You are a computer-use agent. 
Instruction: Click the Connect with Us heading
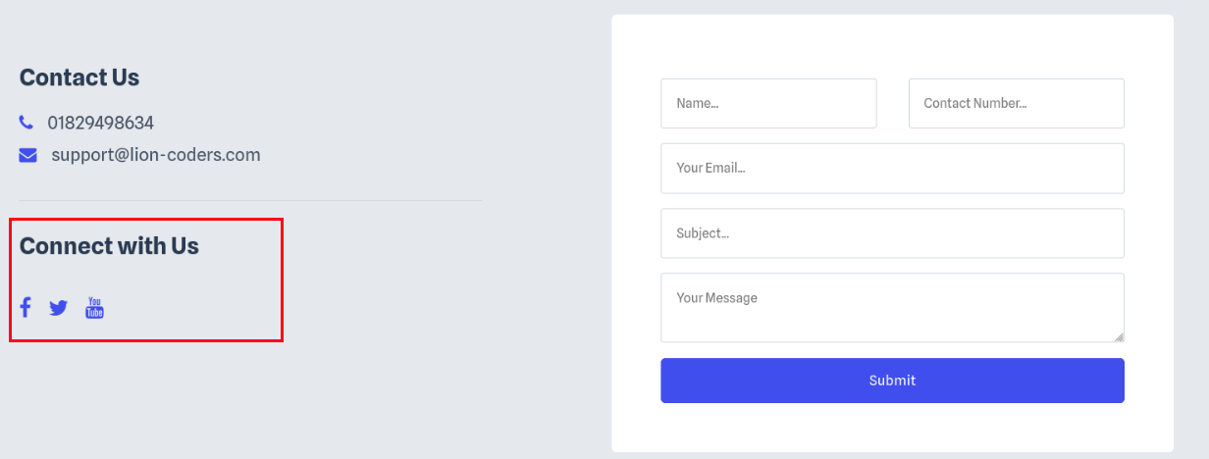[x=109, y=246]
